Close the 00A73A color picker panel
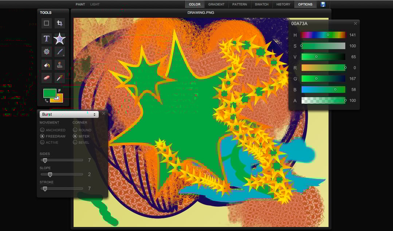This screenshot has height=231, width=393. coord(355,24)
